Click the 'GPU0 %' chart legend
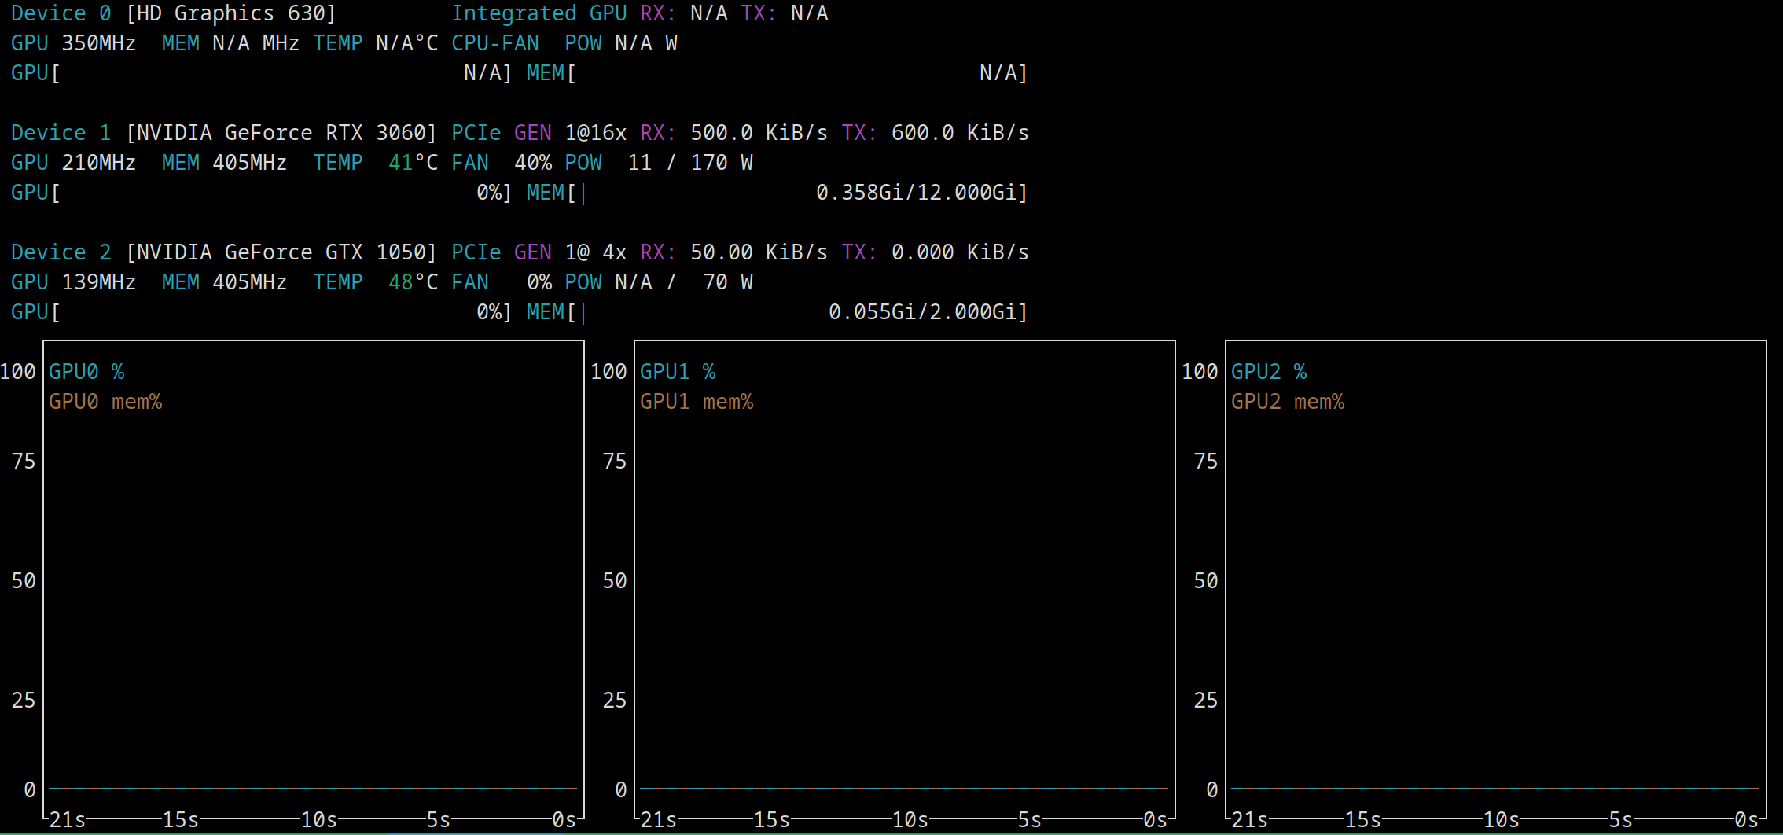This screenshot has height=835, width=1783. coord(86,372)
